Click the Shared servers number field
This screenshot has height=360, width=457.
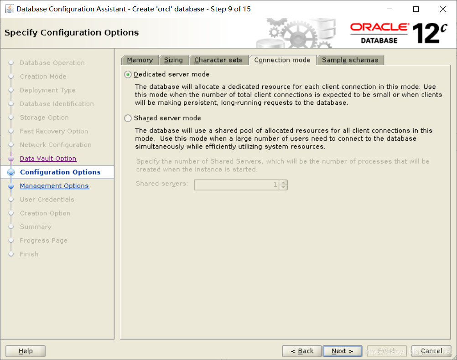coord(236,185)
